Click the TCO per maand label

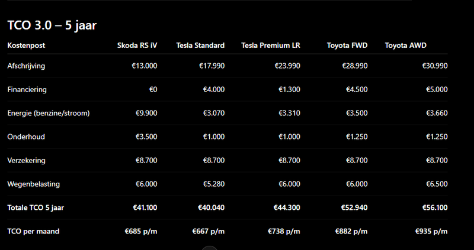tap(33, 231)
